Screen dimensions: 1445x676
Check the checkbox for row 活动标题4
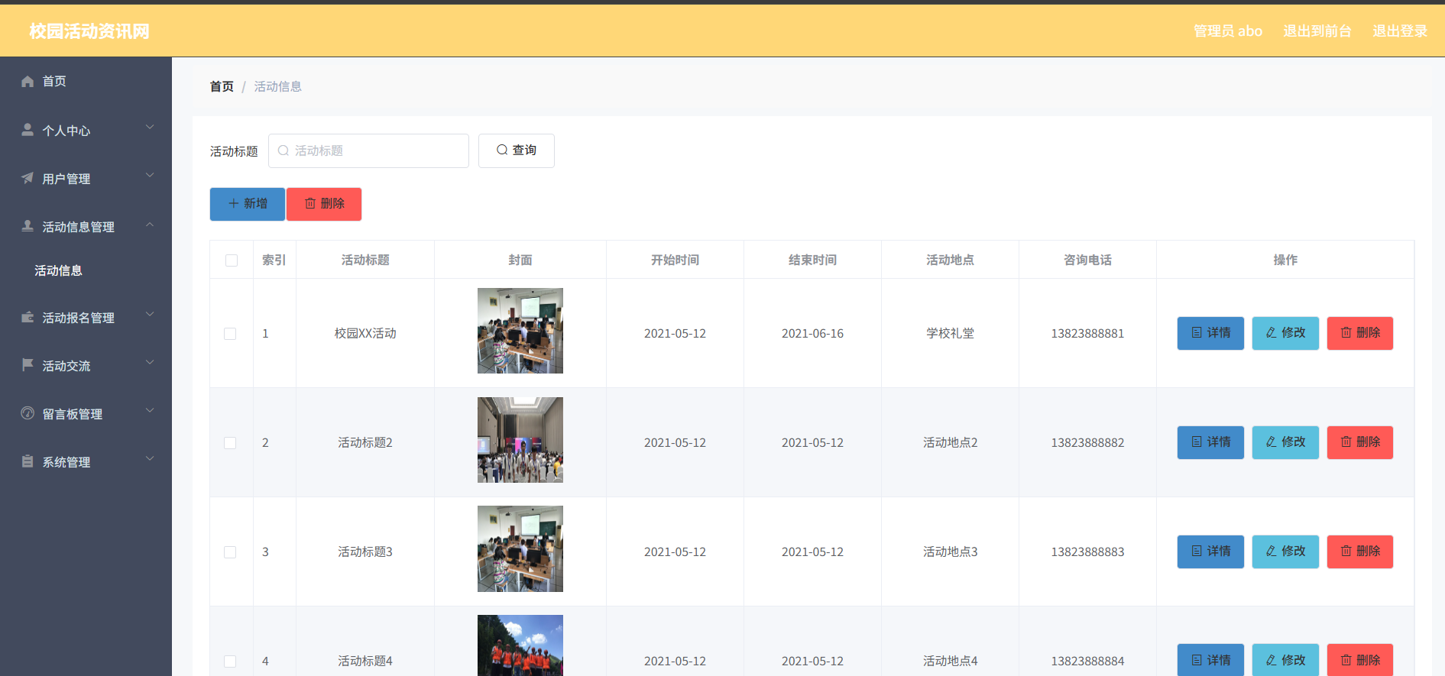[230, 661]
